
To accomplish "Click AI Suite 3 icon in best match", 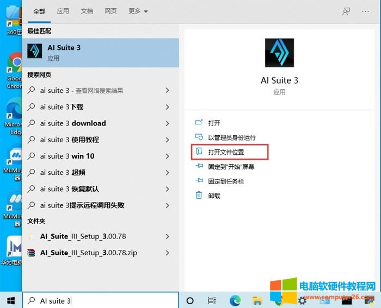I will tap(34, 51).
